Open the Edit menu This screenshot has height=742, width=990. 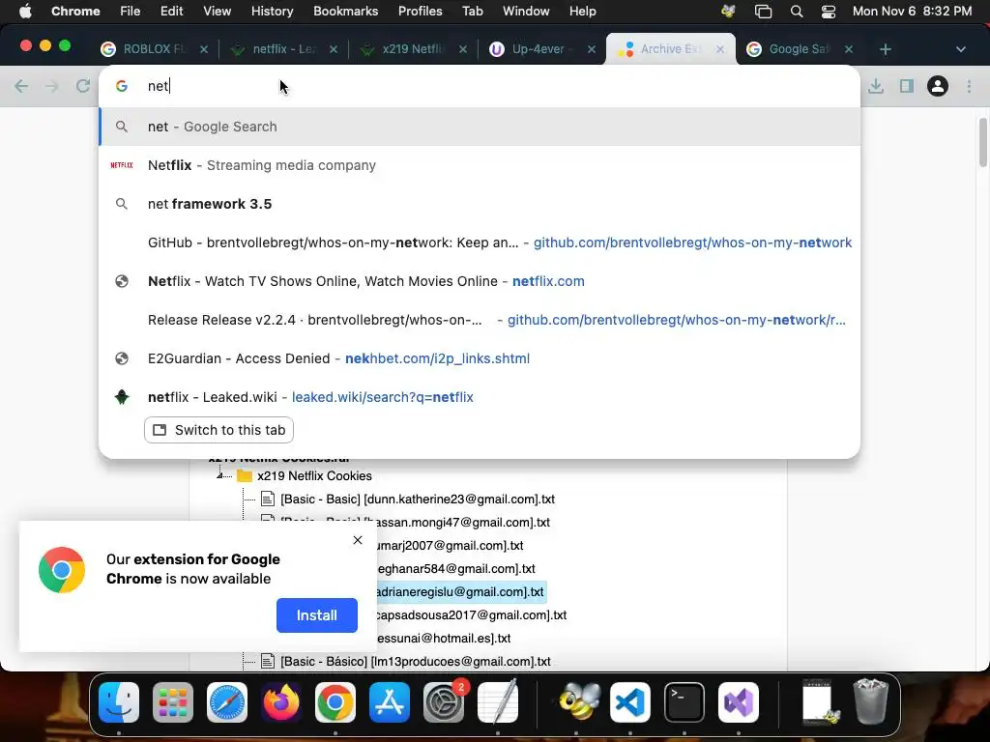coord(171,12)
